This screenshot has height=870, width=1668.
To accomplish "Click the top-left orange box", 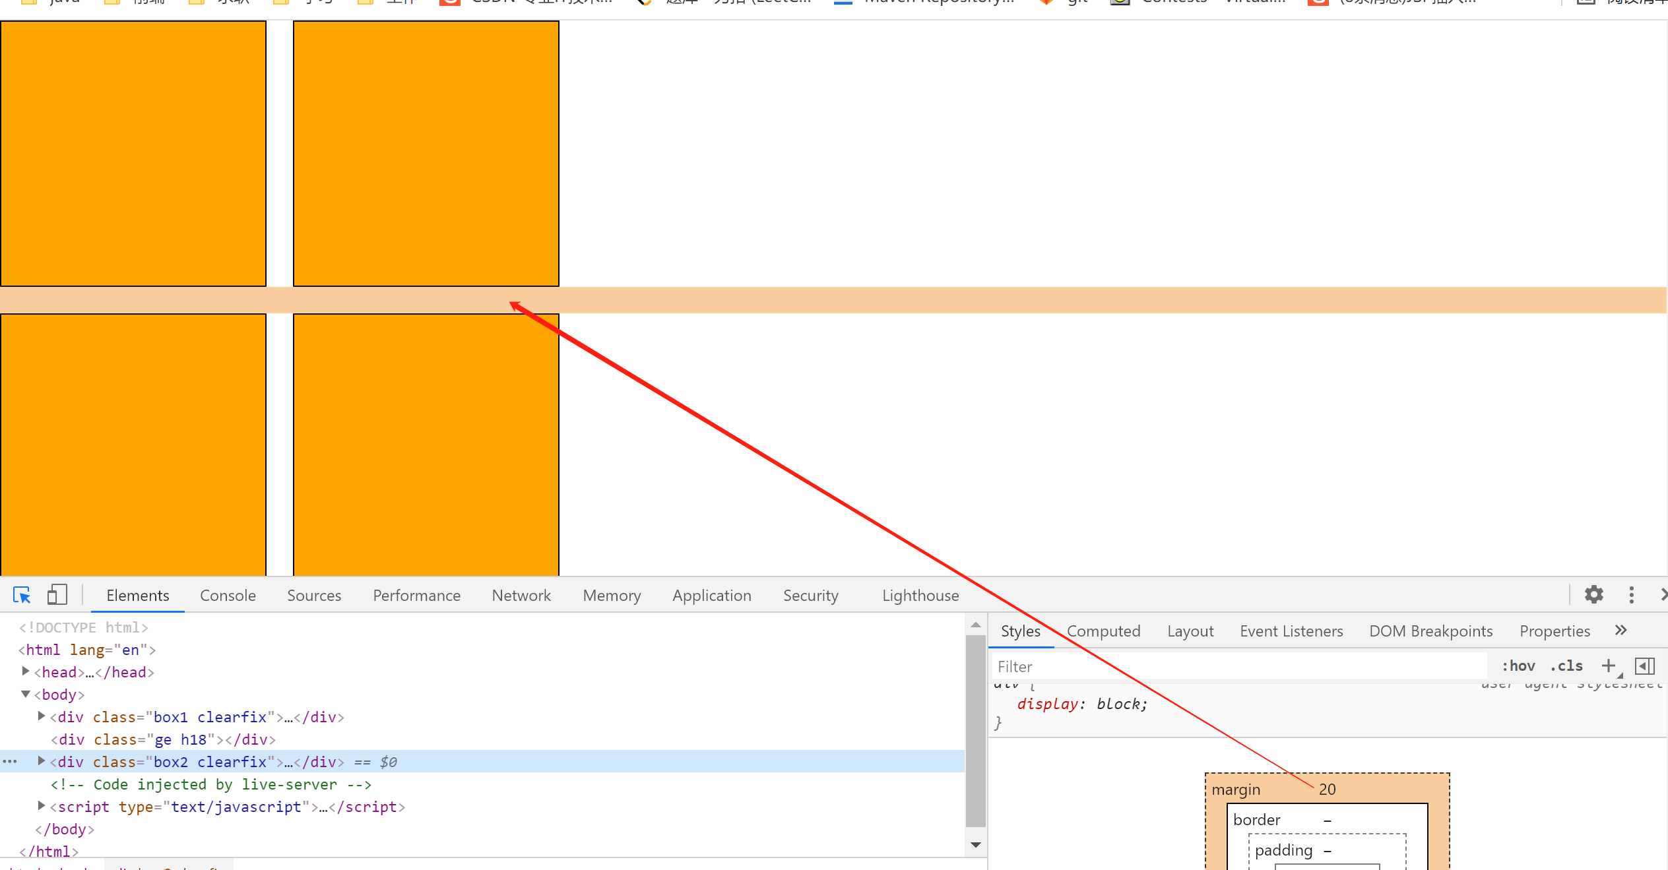I will 133,154.
